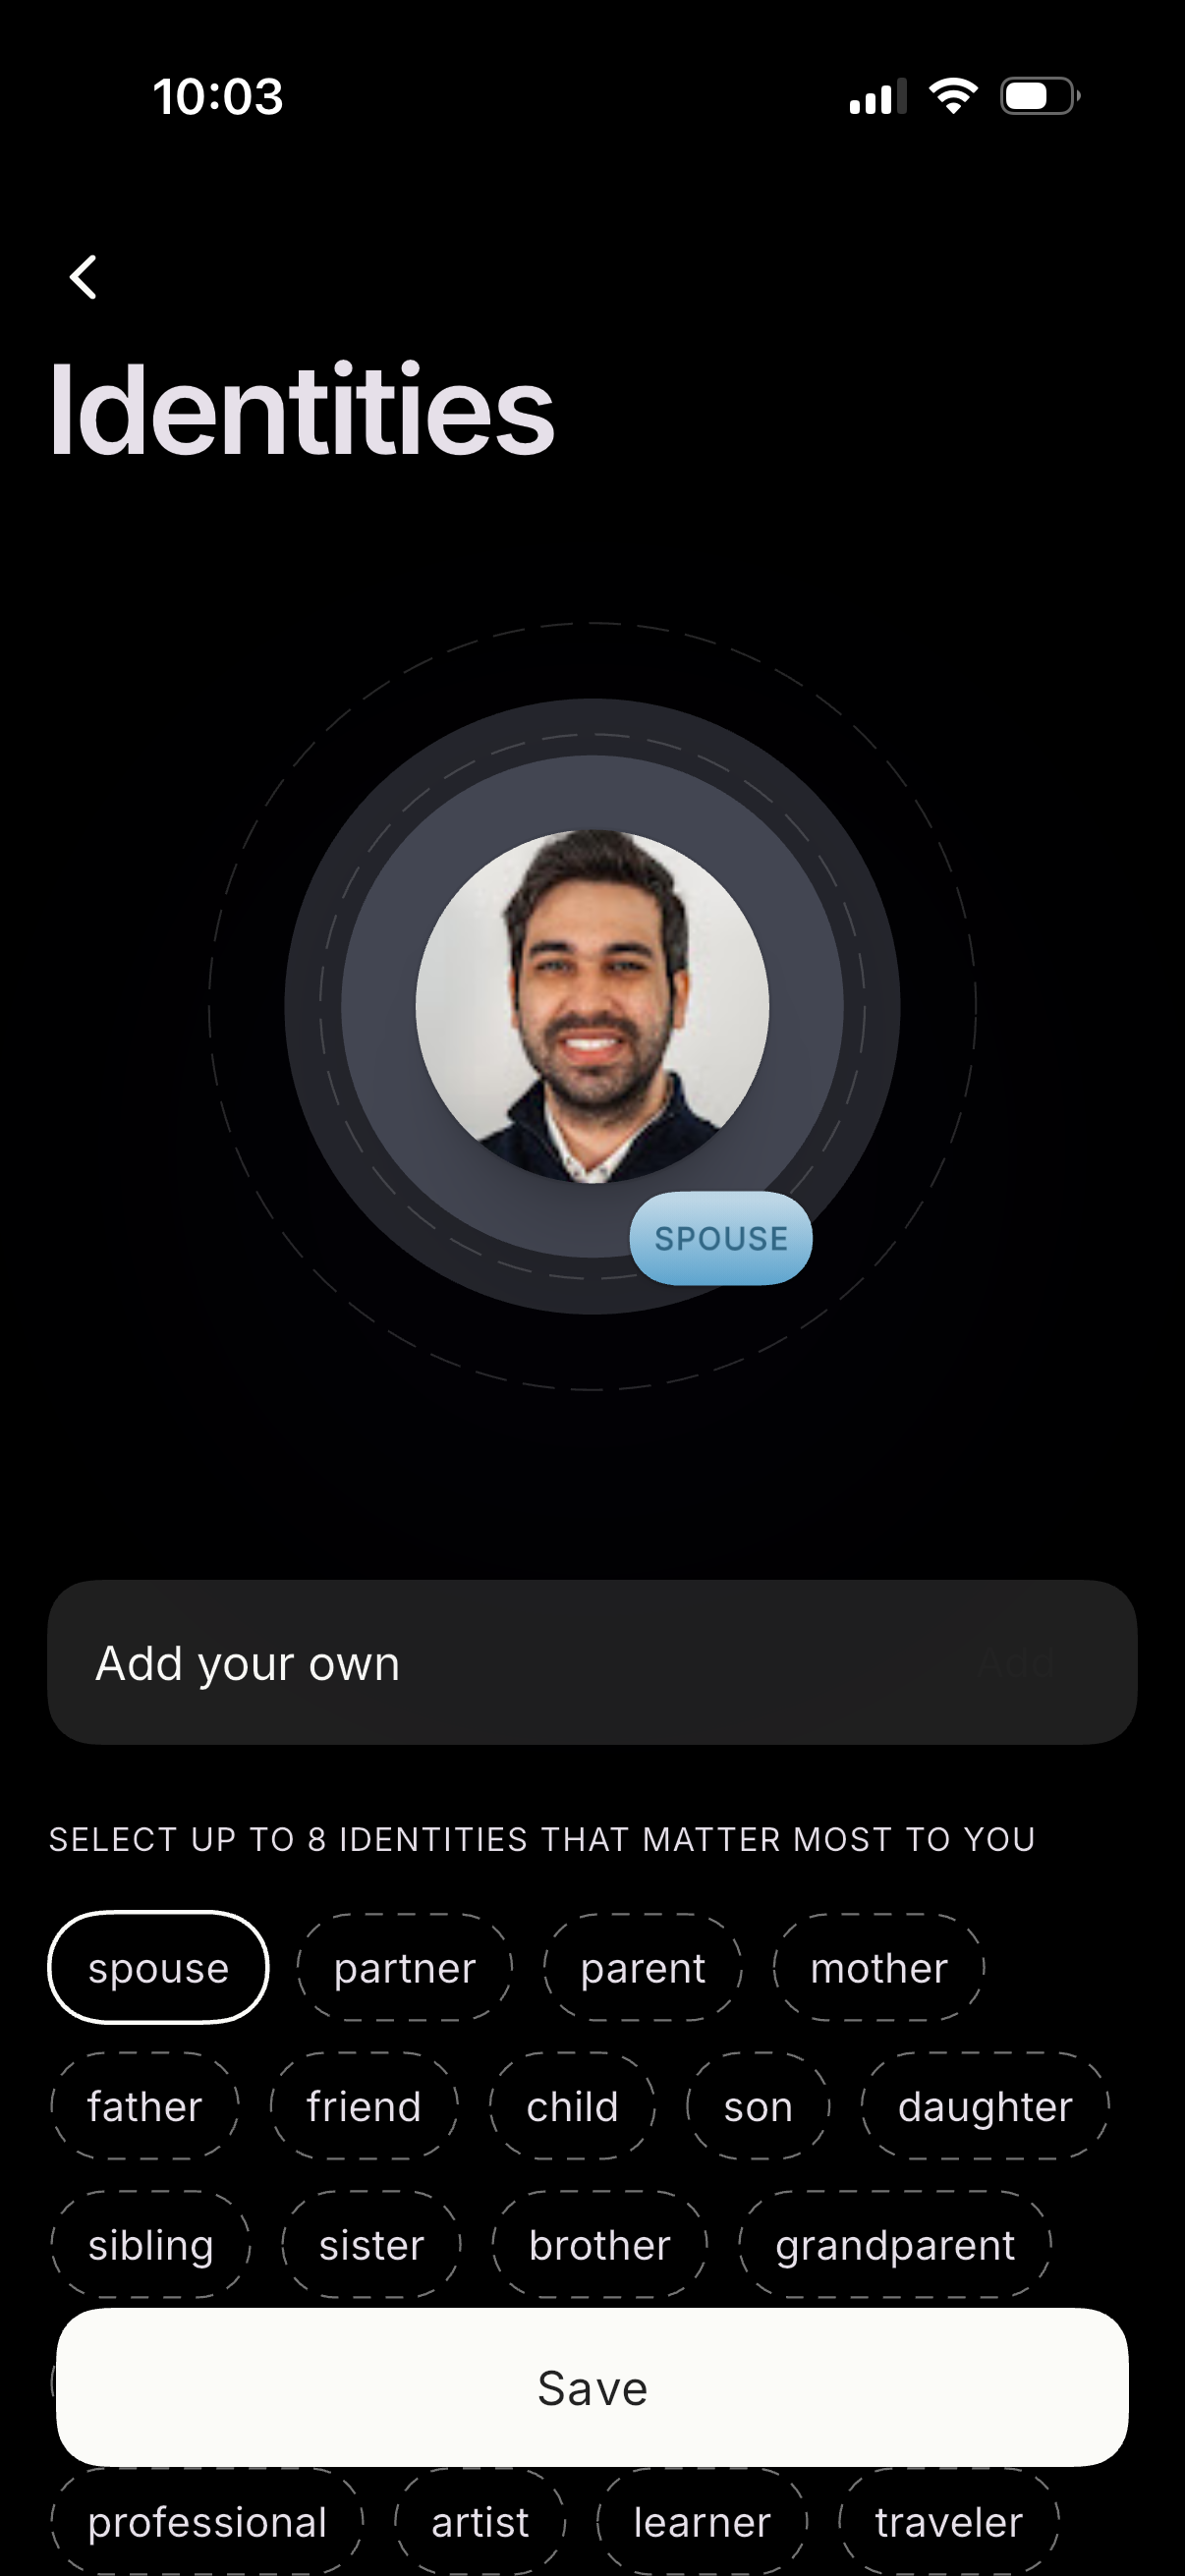Toggle the grandparent identity chip
Screen dimensions: 1185x2576
pos(895,2245)
